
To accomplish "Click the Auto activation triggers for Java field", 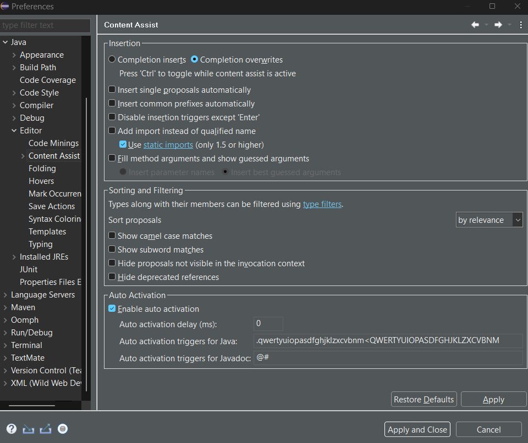I will 388,340.
